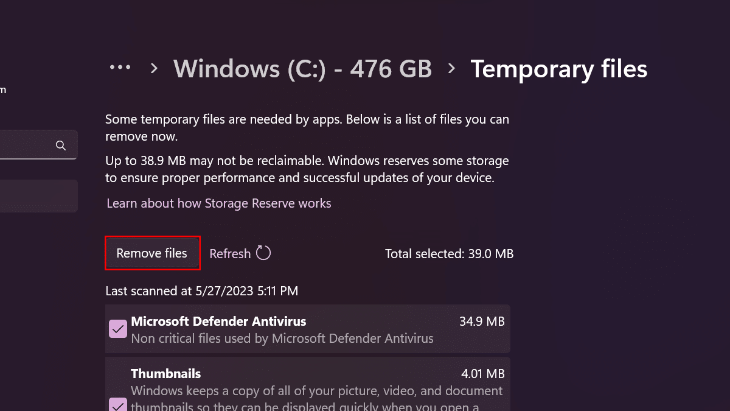Viewport: 730px width, 411px height.
Task: Go back to Windows (C:) - 476 GB
Action: pyautogui.click(x=302, y=69)
